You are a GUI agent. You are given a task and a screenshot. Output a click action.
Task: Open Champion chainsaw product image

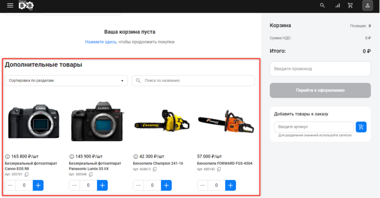pos(162,121)
